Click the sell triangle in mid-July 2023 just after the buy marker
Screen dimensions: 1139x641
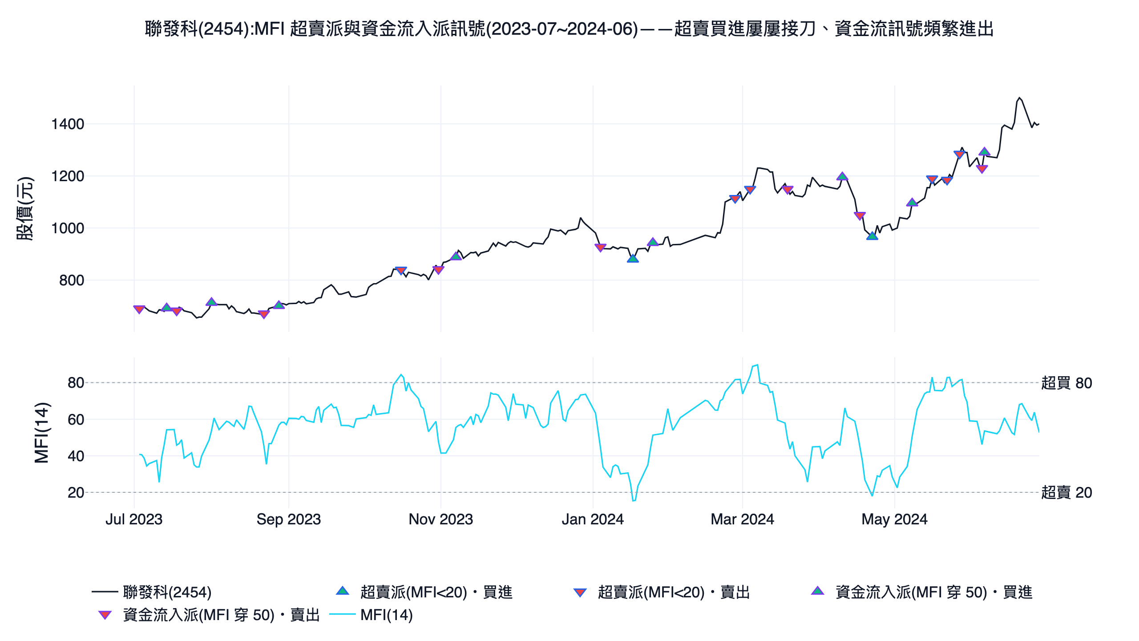tap(177, 311)
